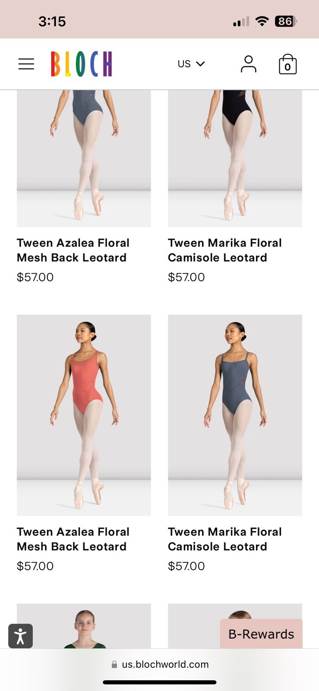Open the shopping bag cart
Viewport: 319px width, 691px height.
tap(287, 64)
